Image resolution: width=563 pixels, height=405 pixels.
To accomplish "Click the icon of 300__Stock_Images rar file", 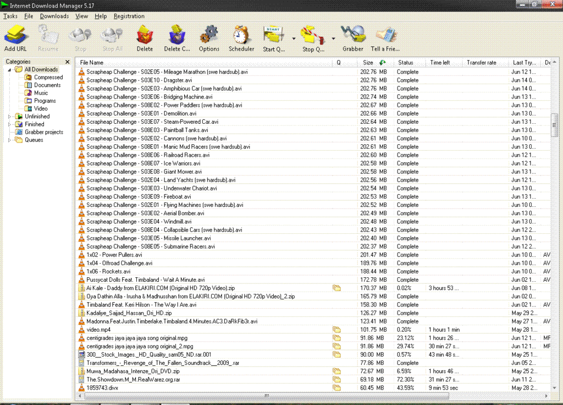I will [x=81, y=355].
